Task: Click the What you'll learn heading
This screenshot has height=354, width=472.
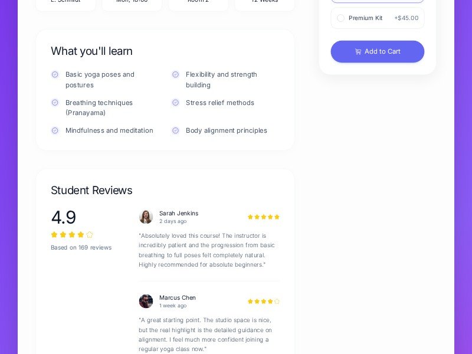Action: [x=91, y=51]
